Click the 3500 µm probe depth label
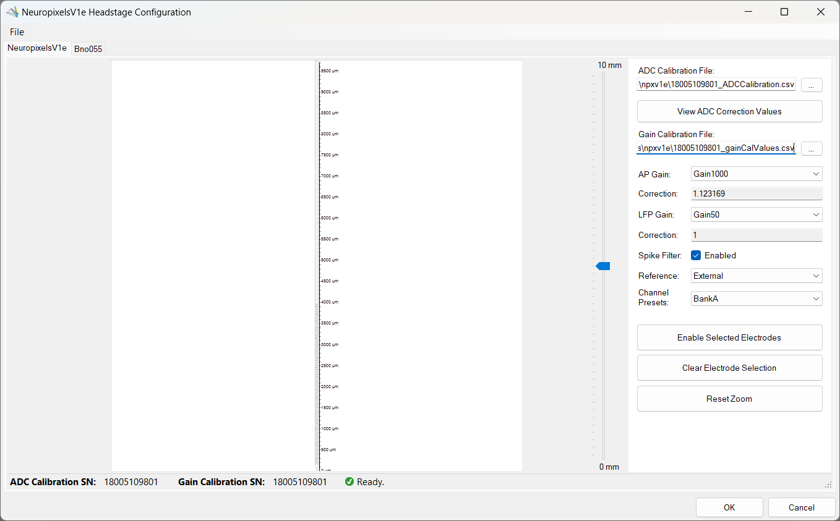The width and height of the screenshot is (840, 521). [330, 323]
